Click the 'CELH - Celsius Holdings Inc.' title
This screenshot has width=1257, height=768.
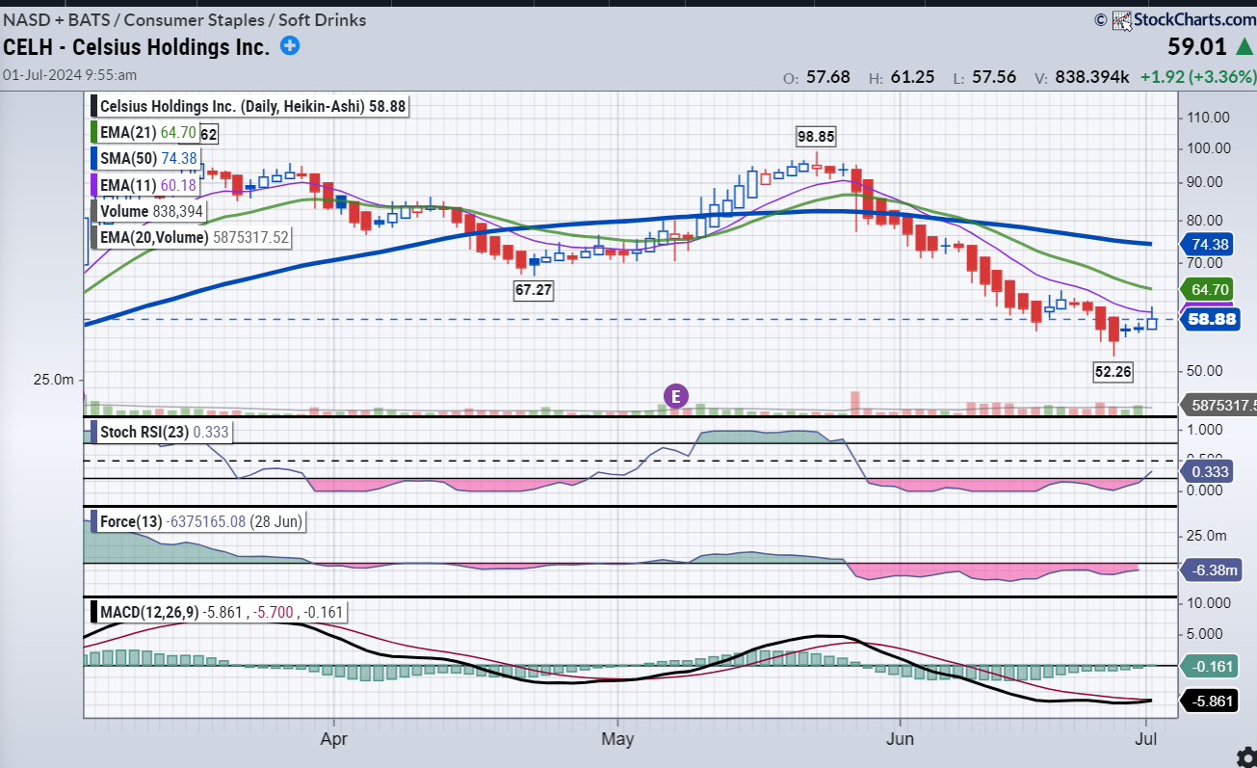[x=137, y=46]
